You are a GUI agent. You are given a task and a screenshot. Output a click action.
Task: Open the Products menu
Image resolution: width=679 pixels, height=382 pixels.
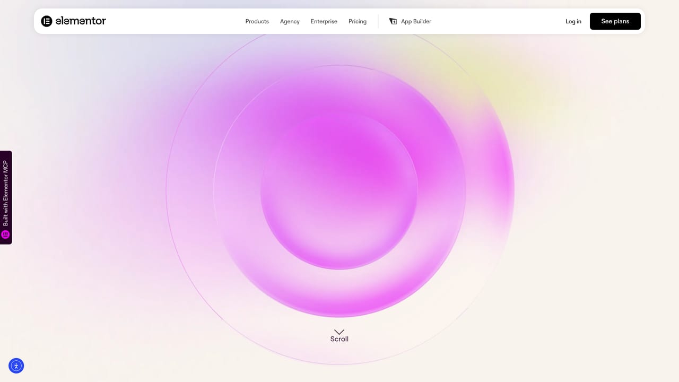point(257,21)
